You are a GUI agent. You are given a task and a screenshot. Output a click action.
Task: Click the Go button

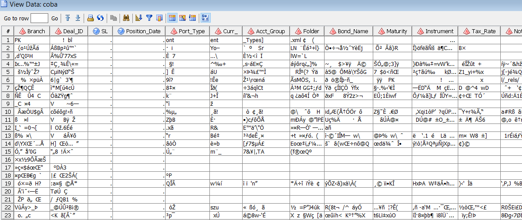tap(54, 18)
